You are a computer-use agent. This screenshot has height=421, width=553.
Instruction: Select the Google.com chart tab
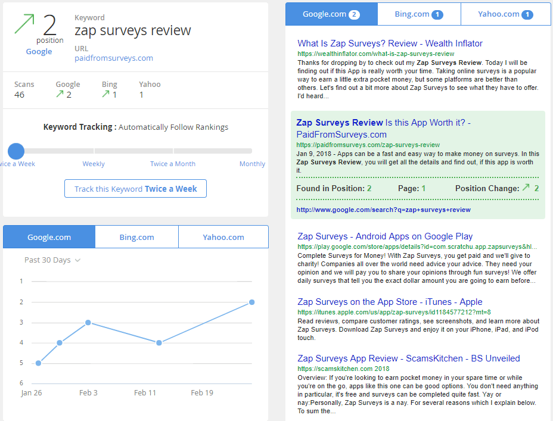pyautogui.click(x=49, y=237)
